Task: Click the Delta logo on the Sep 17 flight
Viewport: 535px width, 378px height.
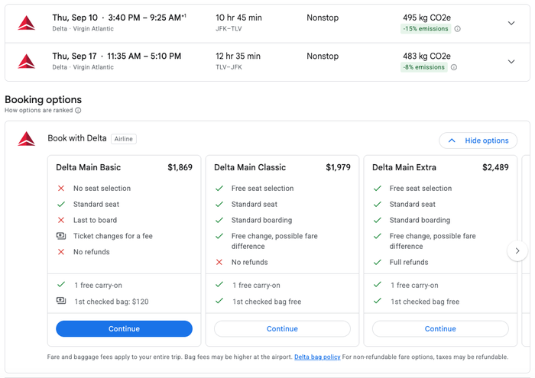Action: tap(26, 61)
